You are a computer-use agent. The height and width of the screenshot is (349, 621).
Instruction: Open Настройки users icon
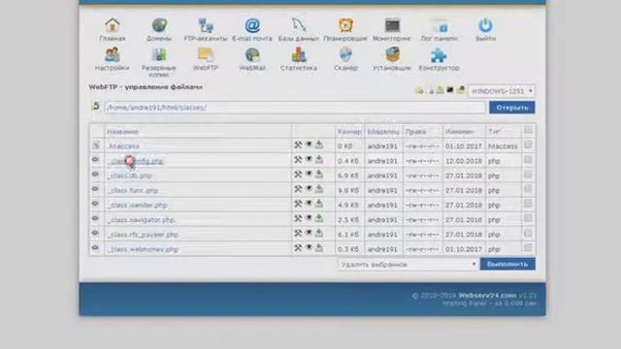tap(113, 54)
